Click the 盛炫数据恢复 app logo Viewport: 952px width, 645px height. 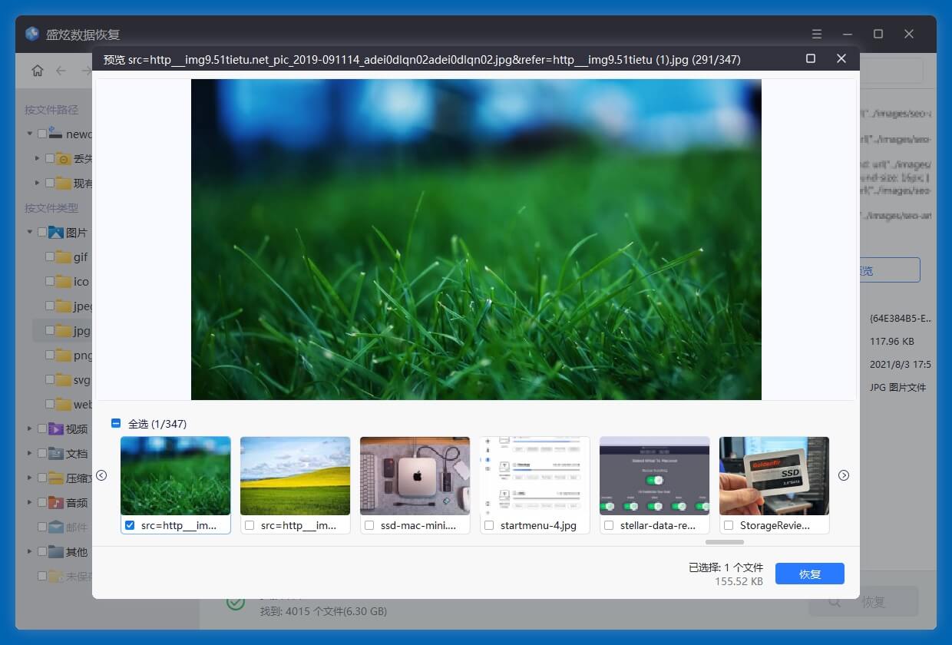(x=32, y=34)
